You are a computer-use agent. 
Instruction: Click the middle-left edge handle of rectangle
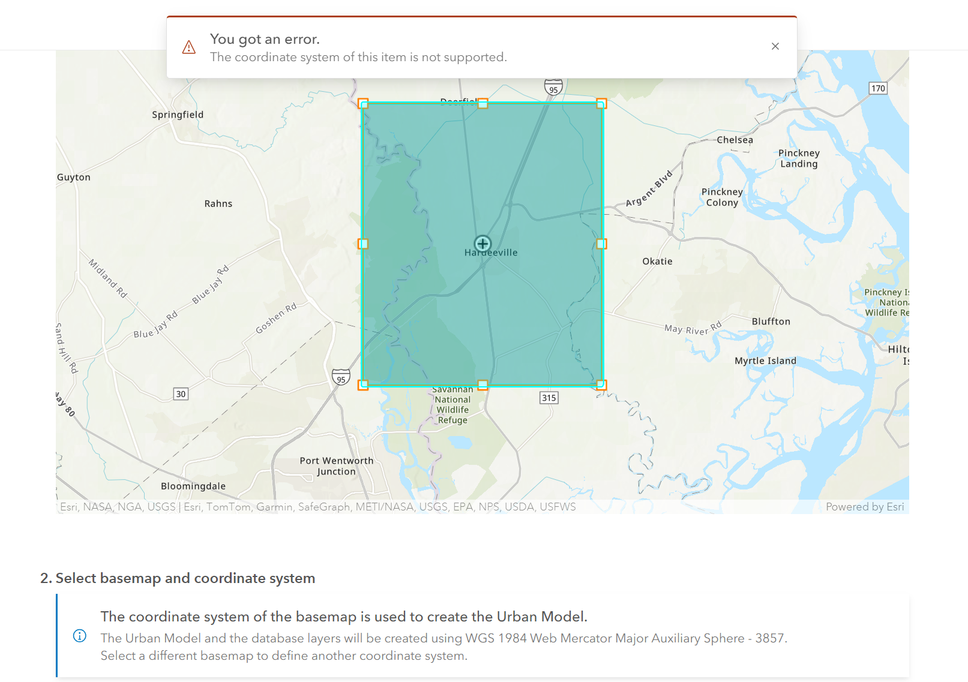[x=363, y=244]
